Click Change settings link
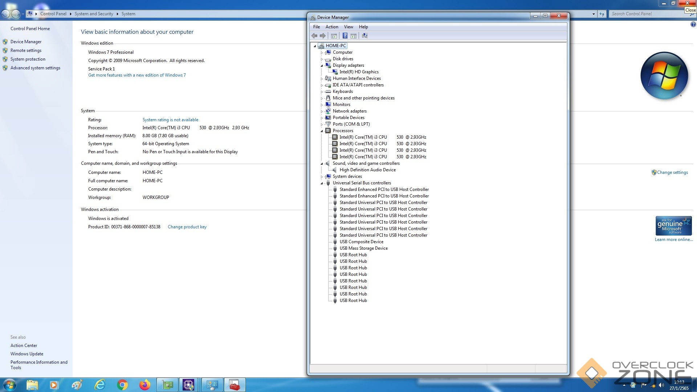Screen dimensions: 697x392 tap(672, 172)
